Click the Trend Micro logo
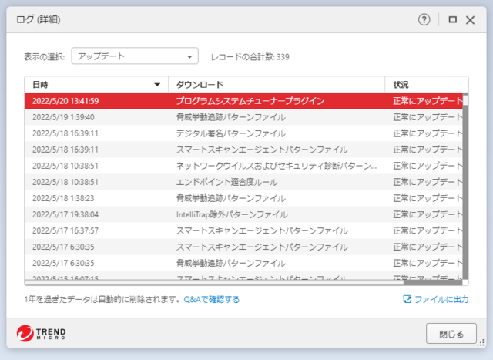 (x=41, y=333)
